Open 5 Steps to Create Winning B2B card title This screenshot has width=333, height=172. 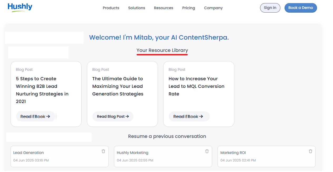coord(42,90)
